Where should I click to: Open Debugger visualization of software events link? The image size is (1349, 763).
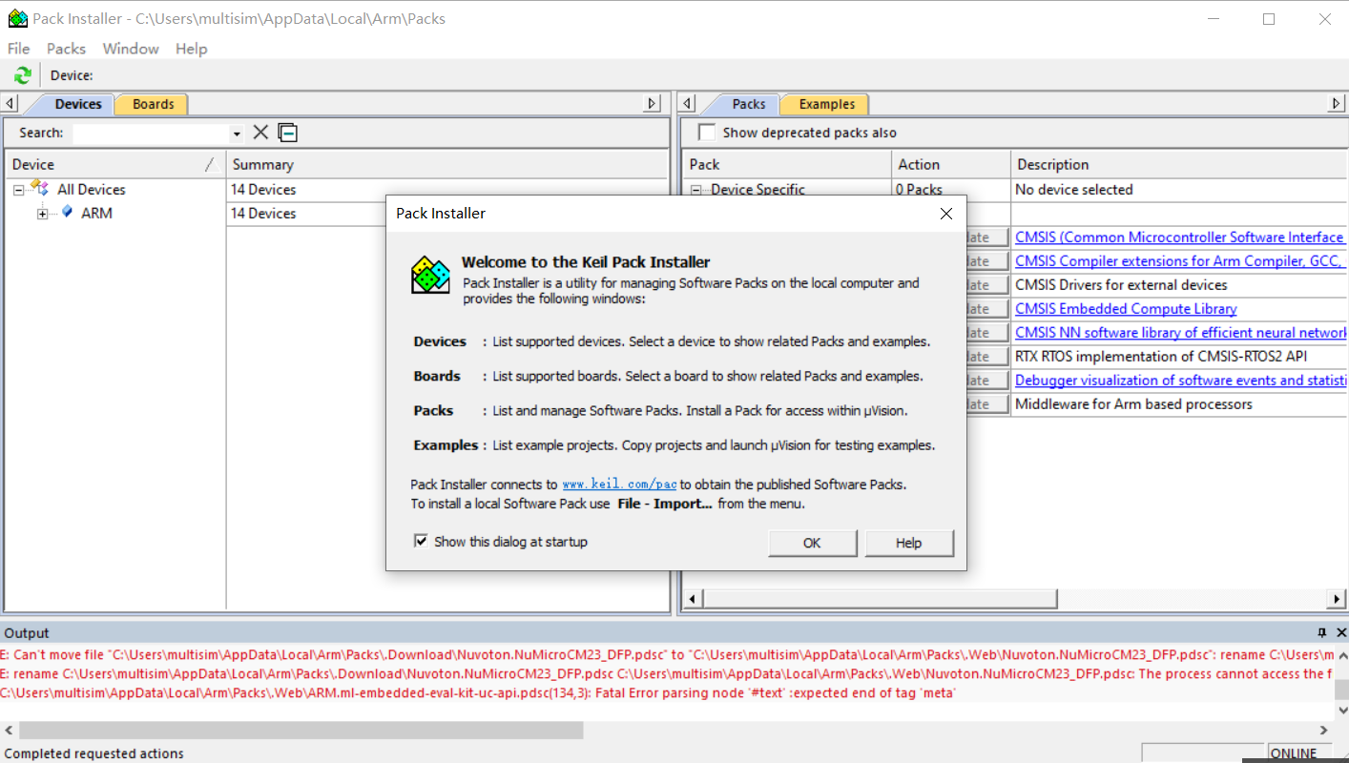click(1181, 380)
